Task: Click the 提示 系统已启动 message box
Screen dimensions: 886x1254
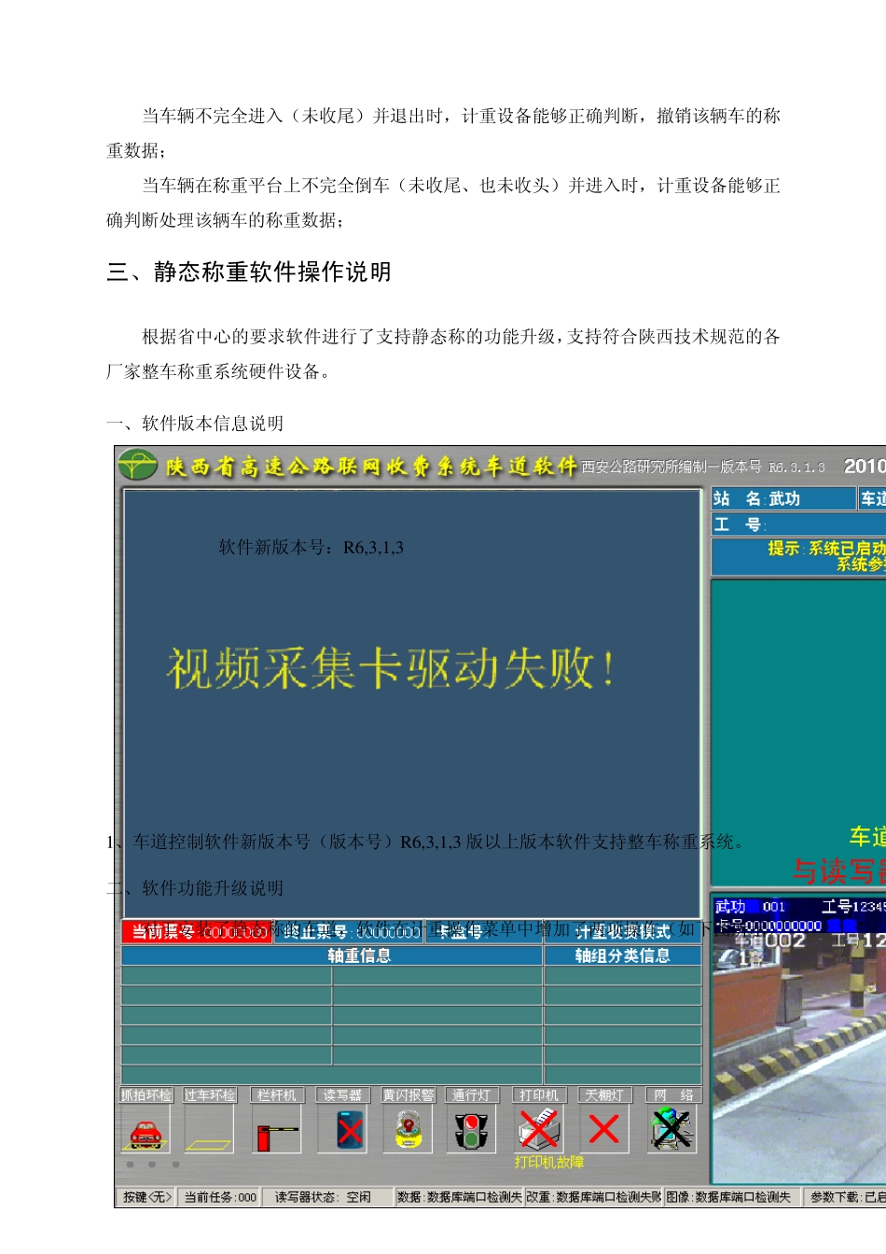Action: click(x=798, y=557)
